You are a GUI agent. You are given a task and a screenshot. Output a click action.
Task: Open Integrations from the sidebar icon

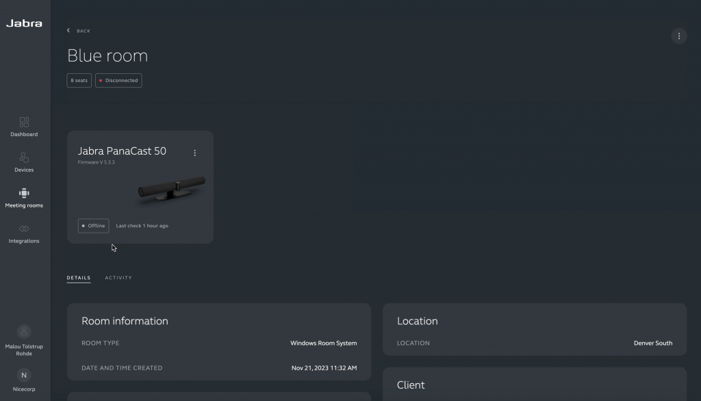pyautogui.click(x=24, y=229)
